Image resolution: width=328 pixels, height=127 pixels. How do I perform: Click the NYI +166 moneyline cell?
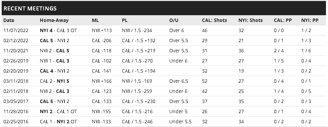102,81
